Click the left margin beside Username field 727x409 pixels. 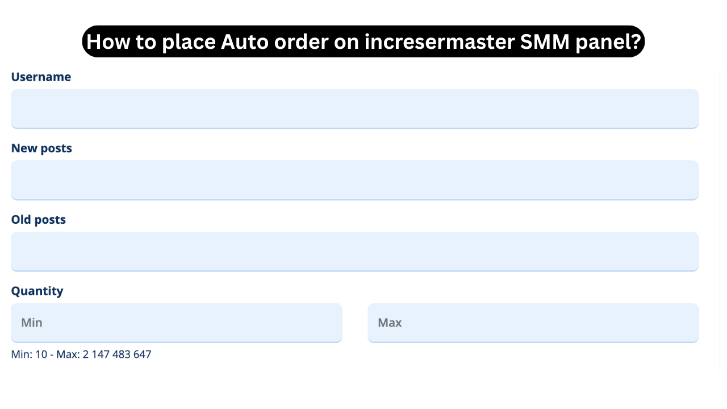click(x=5, y=108)
